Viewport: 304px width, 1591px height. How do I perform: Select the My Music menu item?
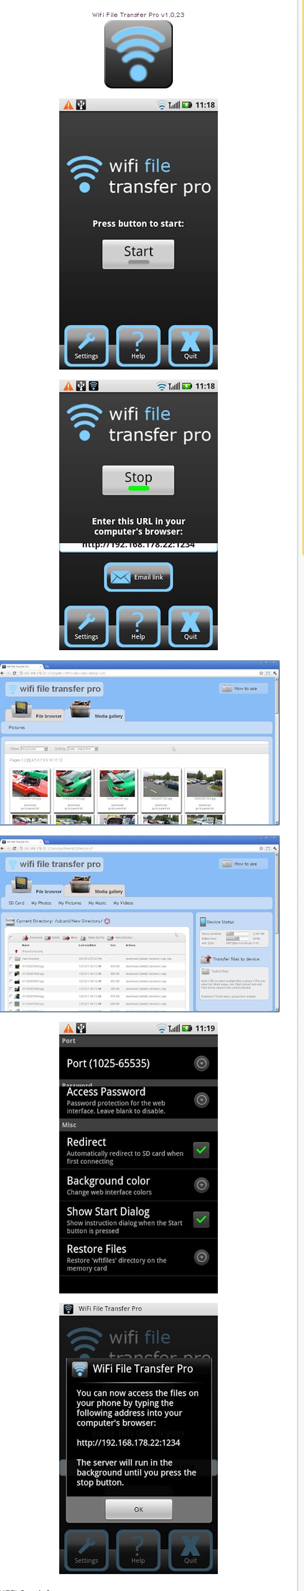tap(97, 903)
